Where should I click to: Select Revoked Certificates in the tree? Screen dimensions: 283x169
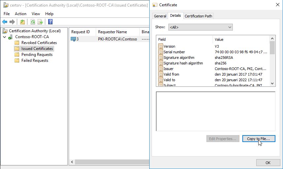39,43
